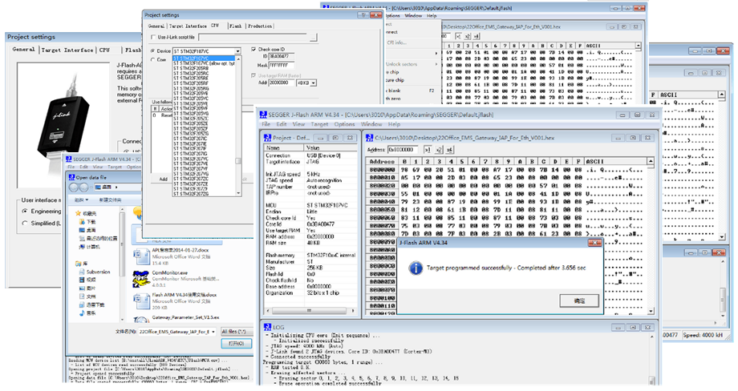Open the Libraries folder in navigation pane
This screenshot has width=738, height=391.
pyautogui.click(x=82, y=264)
